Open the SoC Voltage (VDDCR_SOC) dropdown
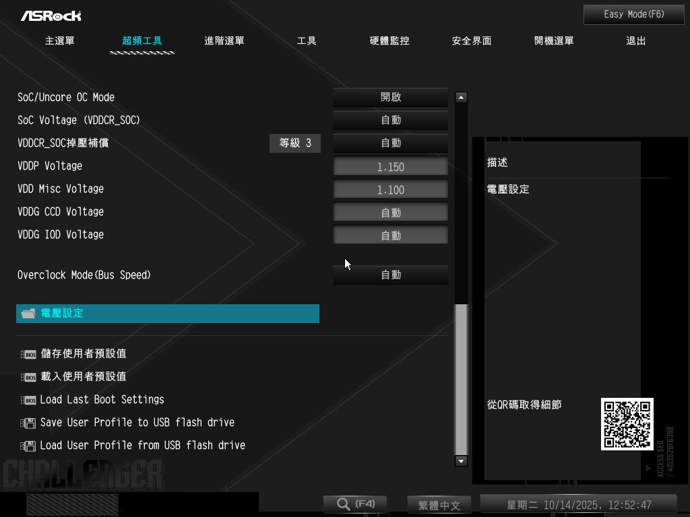 coord(390,120)
